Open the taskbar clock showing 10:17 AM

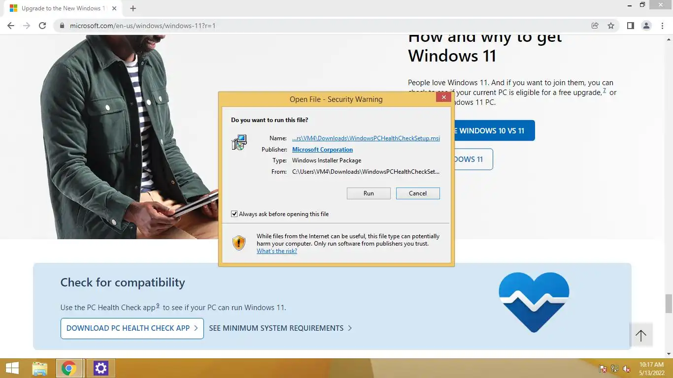tap(651, 368)
